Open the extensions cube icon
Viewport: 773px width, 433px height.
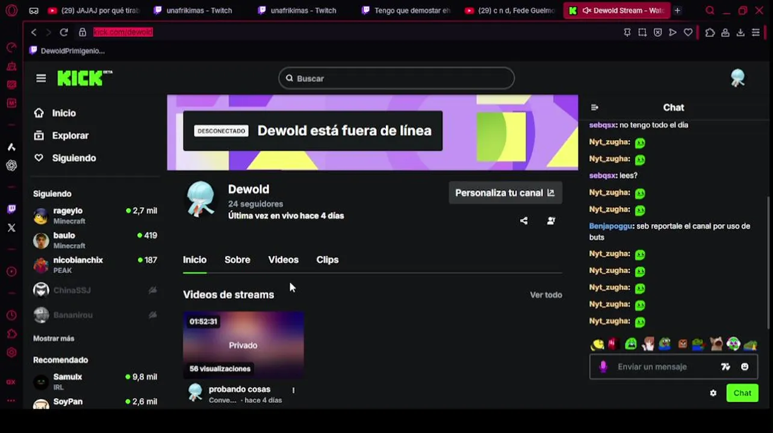710,32
